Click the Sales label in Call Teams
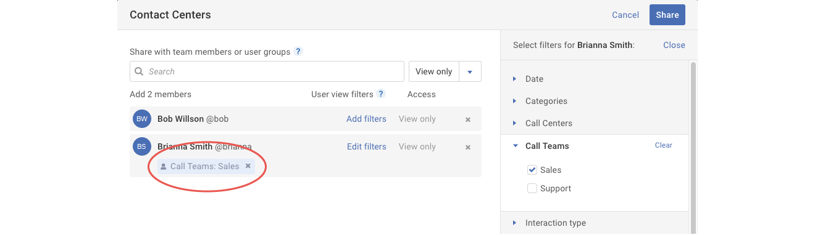815x235 pixels. coord(551,170)
